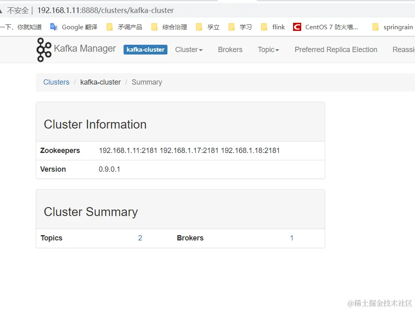Open the 你就知道 bookmark
Screen dimensions: 415x310
(x=21, y=27)
